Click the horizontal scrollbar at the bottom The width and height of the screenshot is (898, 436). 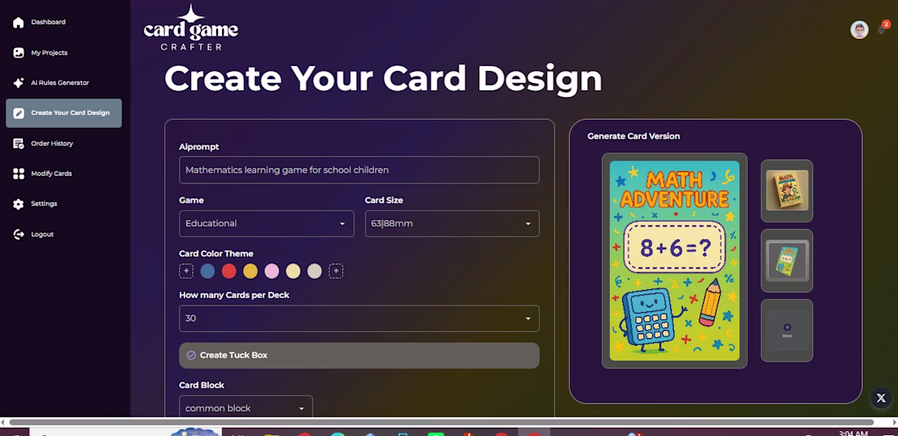441,422
